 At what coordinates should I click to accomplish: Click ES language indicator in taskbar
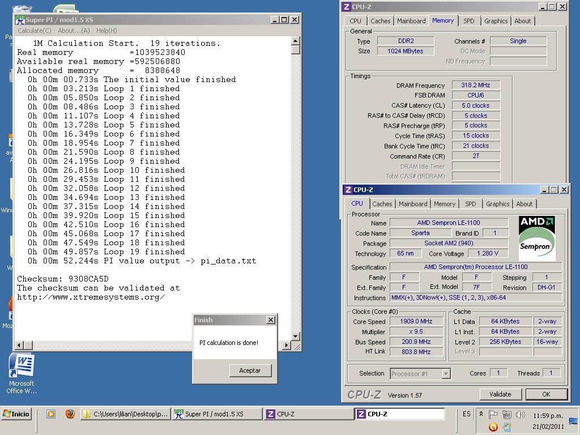(x=467, y=414)
